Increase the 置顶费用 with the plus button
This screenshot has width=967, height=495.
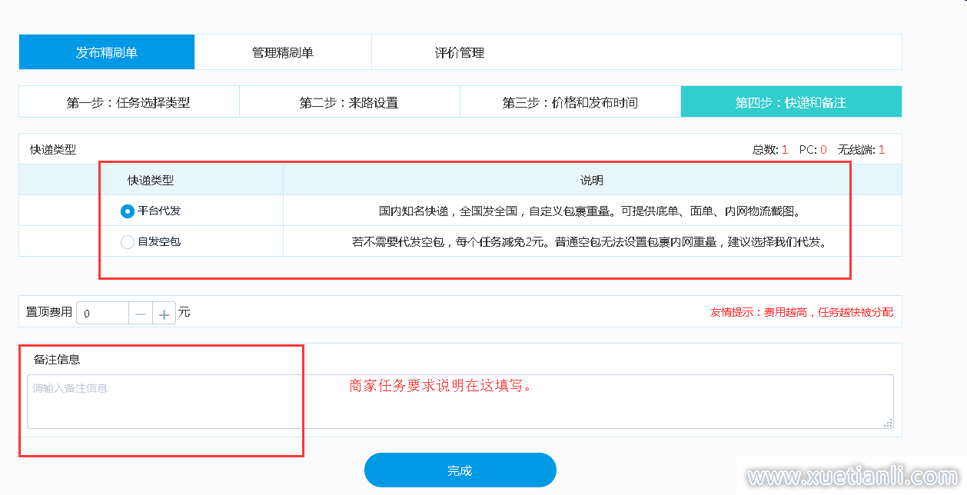coord(164,314)
